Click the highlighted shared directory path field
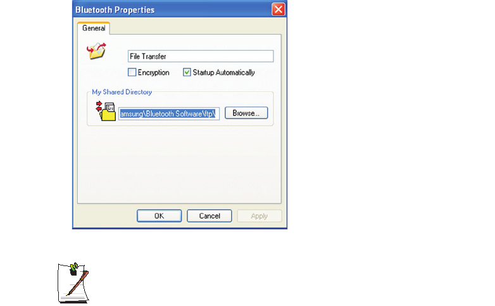The width and height of the screenshot is (495, 306). 169,113
